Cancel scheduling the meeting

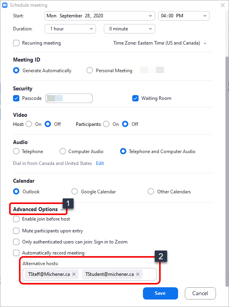[x=200, y=293]
